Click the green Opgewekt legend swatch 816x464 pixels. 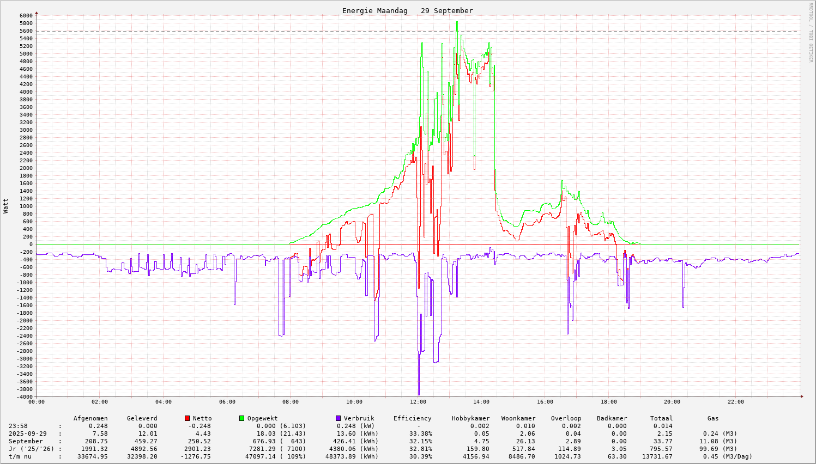(241, 418)
